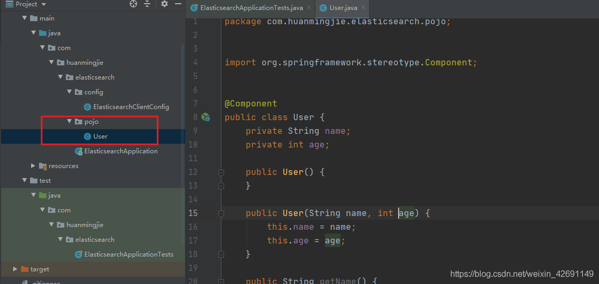Click the Spring bean gutter icon line 8
Screen dimensions: 599x284
coord(206,117)
